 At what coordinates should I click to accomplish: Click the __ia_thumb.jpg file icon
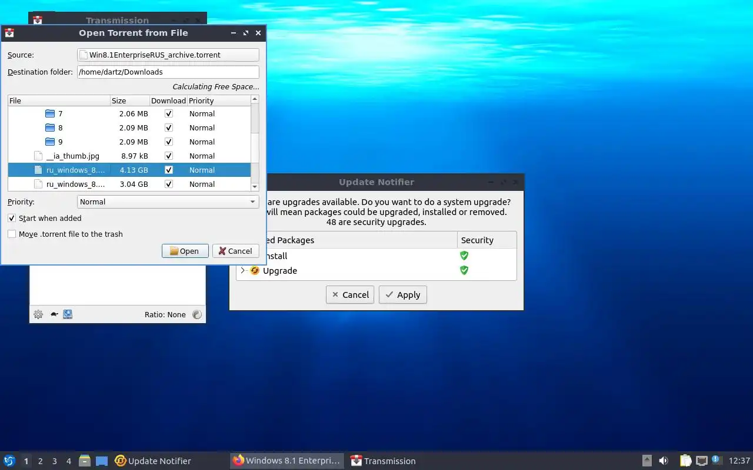(x=38, y=156)
